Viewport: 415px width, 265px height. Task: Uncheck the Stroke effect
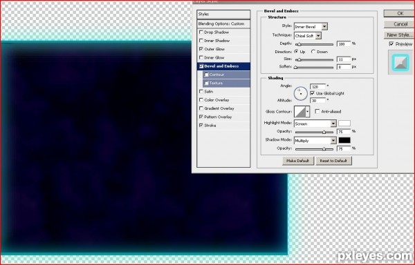click(x=201, y=126)
